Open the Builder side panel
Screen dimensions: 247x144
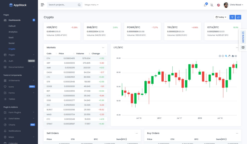243,36
